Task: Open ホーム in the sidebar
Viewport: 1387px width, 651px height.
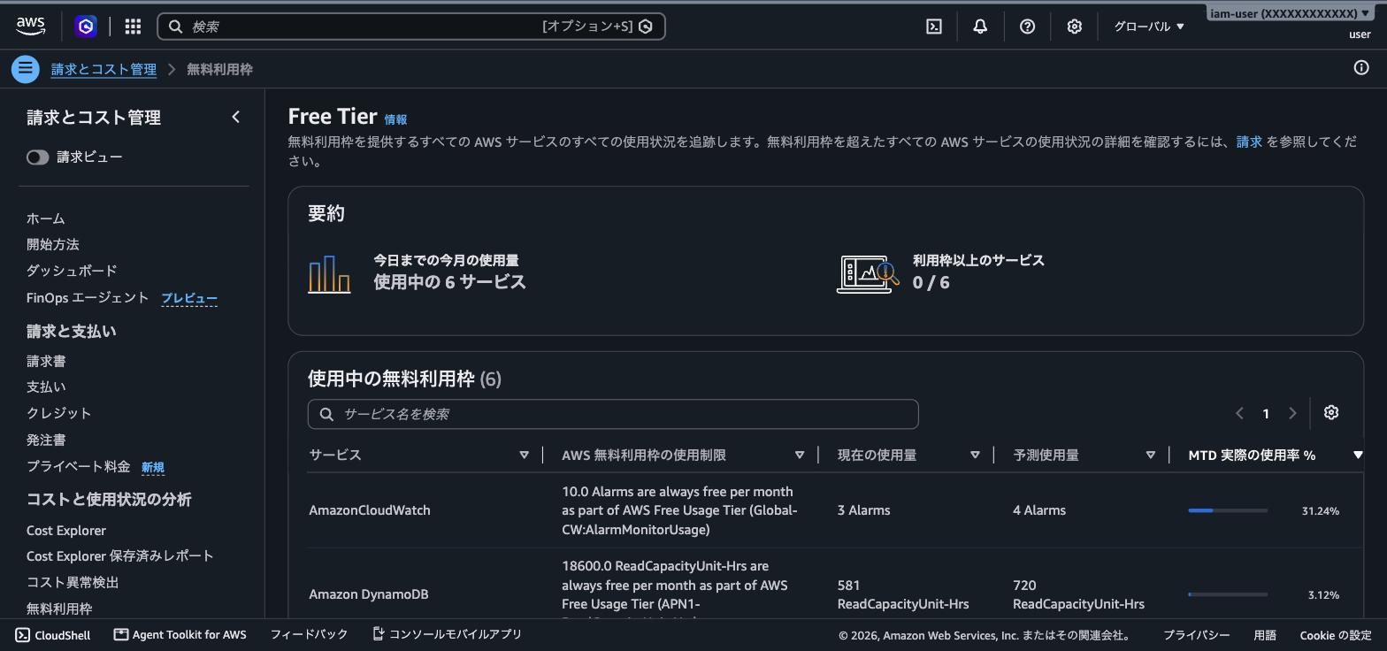Action: [x=46, y=218]
